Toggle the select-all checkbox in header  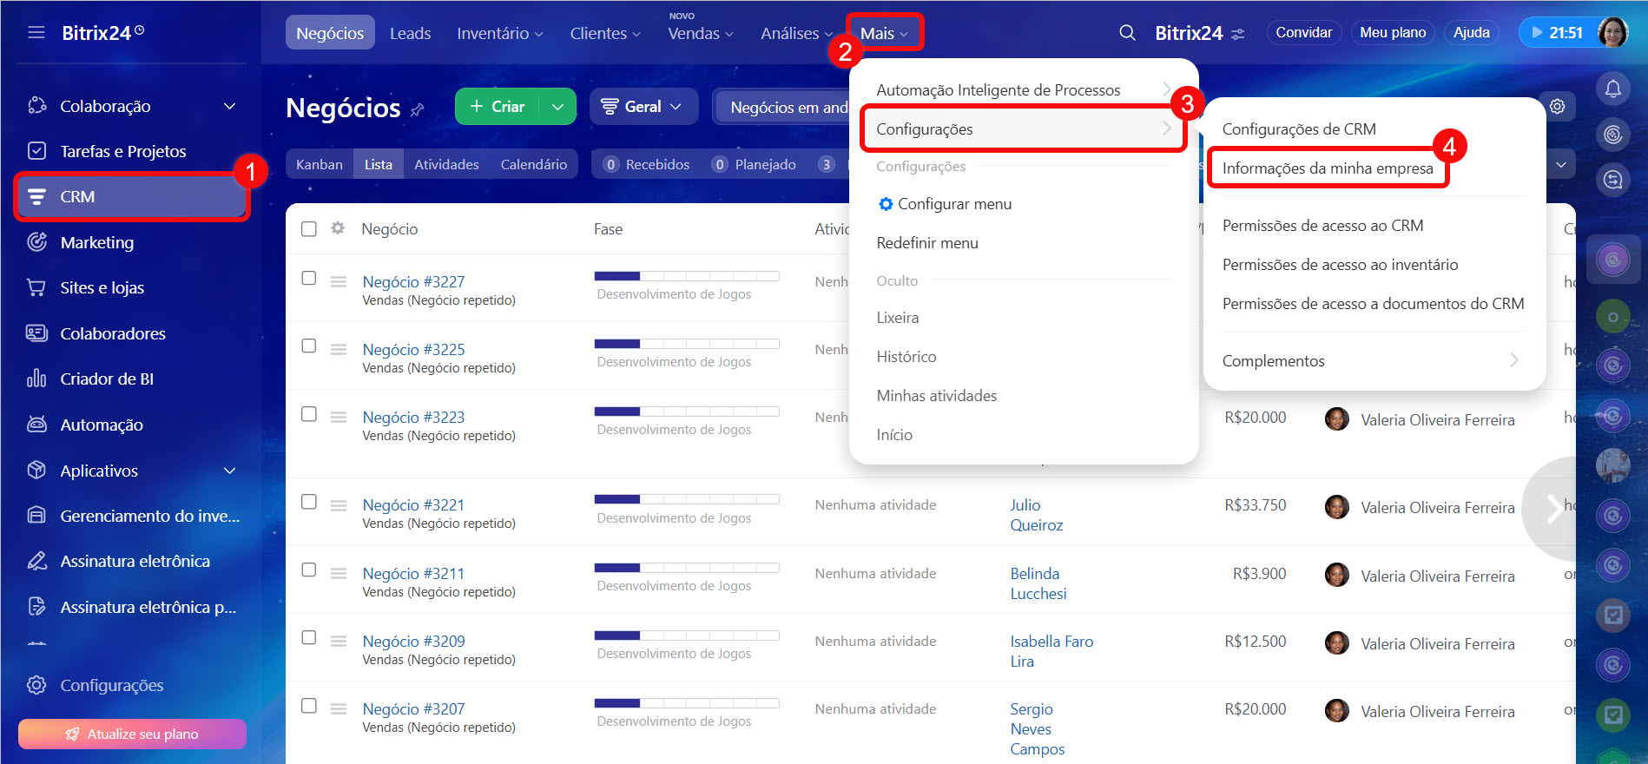(309, 229)
